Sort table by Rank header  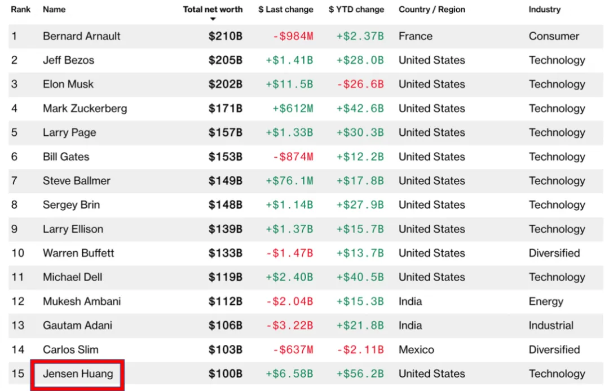pos(21,10)
